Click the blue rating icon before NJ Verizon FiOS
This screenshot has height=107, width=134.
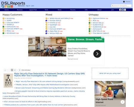coord(46,33)
